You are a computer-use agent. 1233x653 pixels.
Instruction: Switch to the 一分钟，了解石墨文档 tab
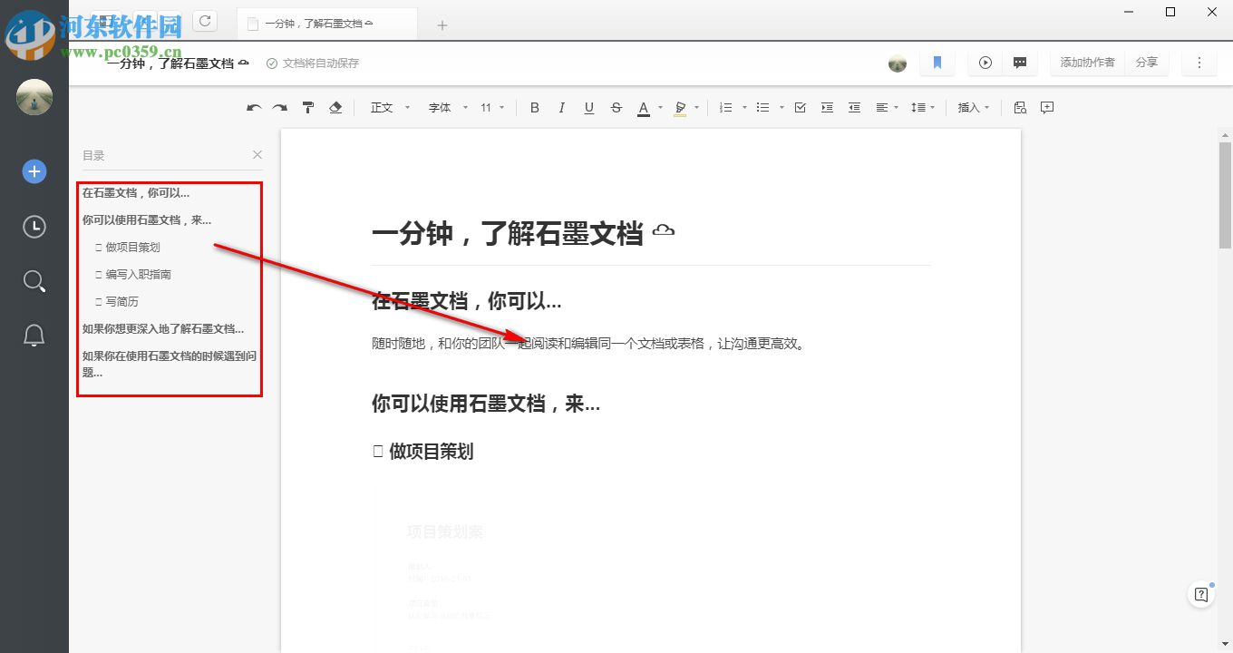coord(327,24)
